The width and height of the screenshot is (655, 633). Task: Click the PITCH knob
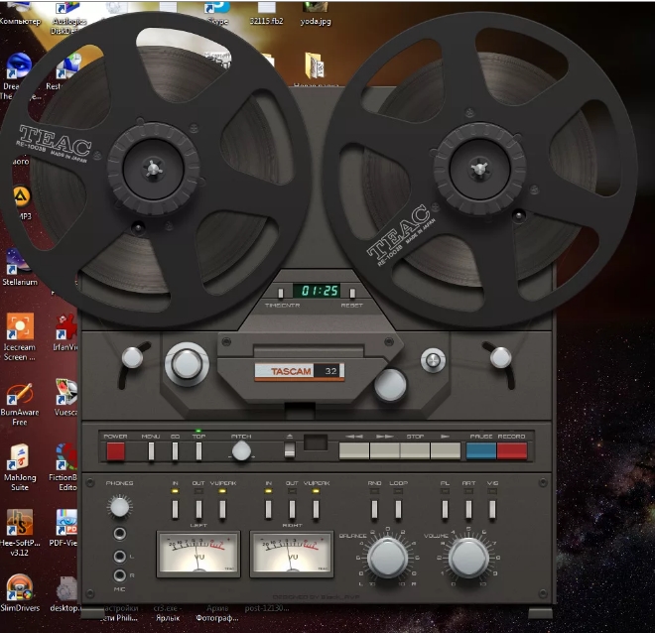241,451
